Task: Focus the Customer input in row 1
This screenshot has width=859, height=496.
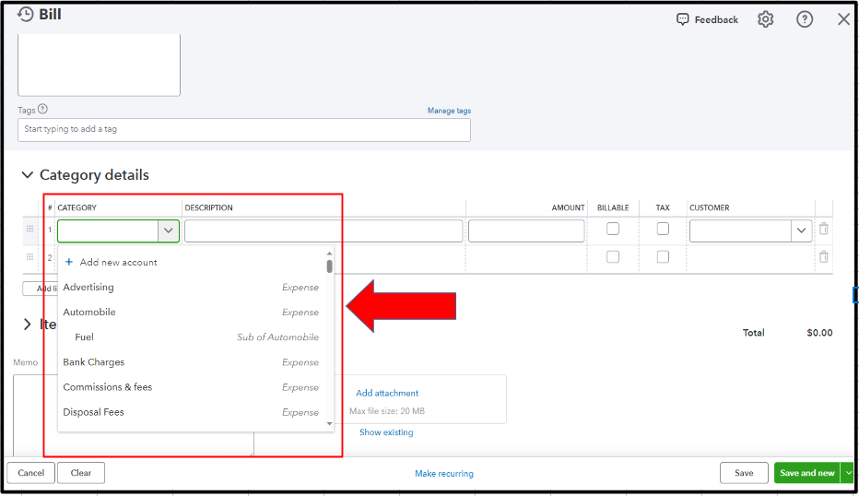Action: coord(740,230)
